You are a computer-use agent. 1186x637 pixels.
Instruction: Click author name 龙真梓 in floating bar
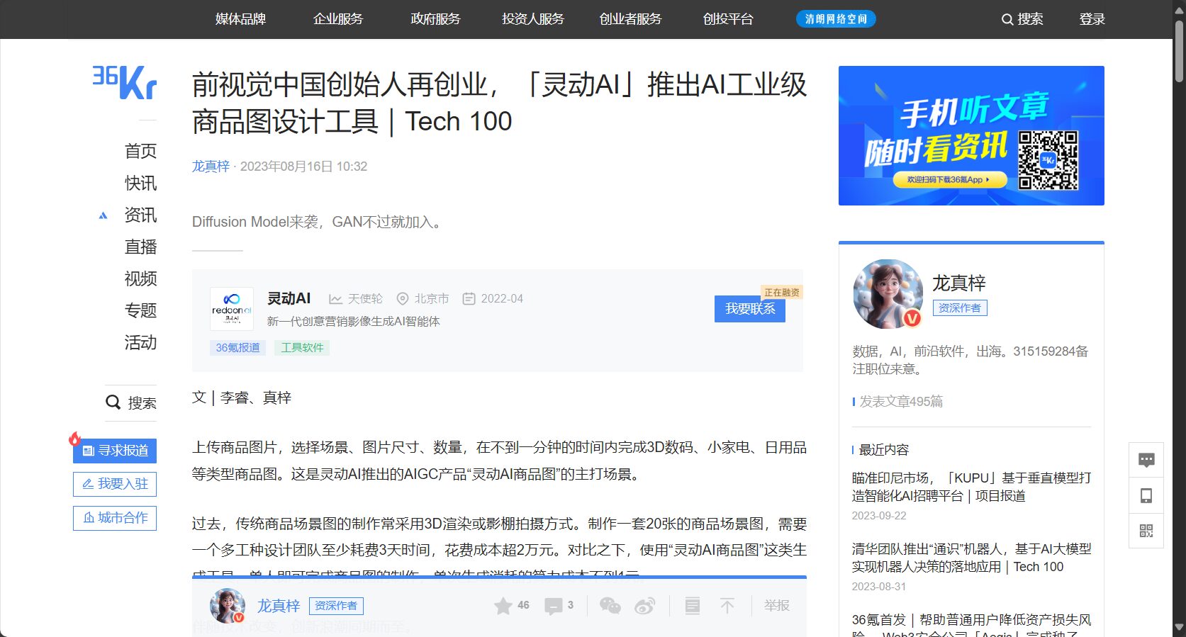279,606
